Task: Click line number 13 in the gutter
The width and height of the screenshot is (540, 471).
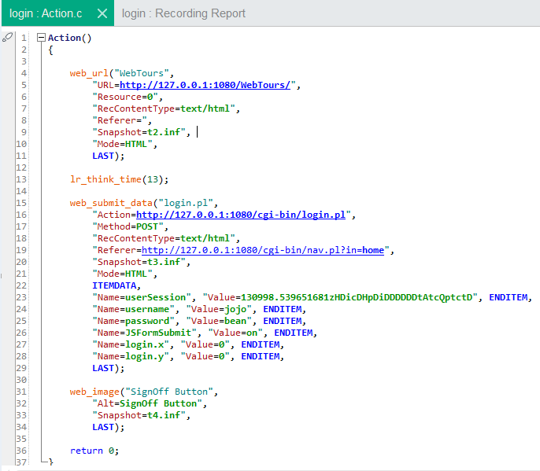Action: point(21,179)
